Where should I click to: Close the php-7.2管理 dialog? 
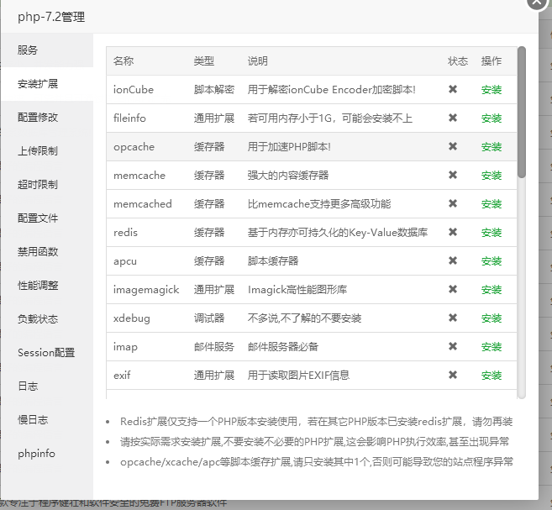coord(537,3)
